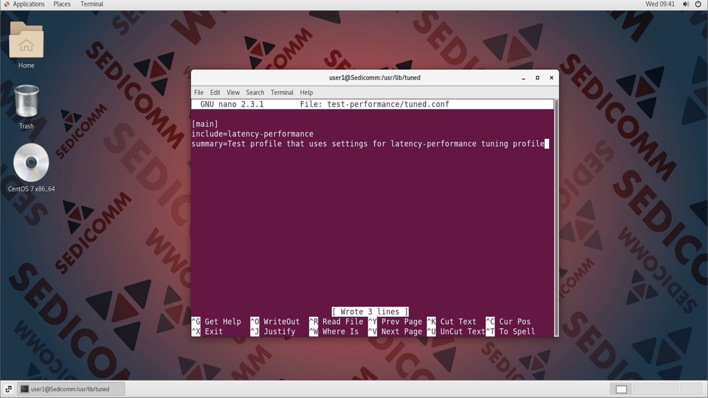Open the Help menu in terminal
Image resolution: width=708 pixels, height=398 pixels.
pyautogui.click(x=306, y=92)
